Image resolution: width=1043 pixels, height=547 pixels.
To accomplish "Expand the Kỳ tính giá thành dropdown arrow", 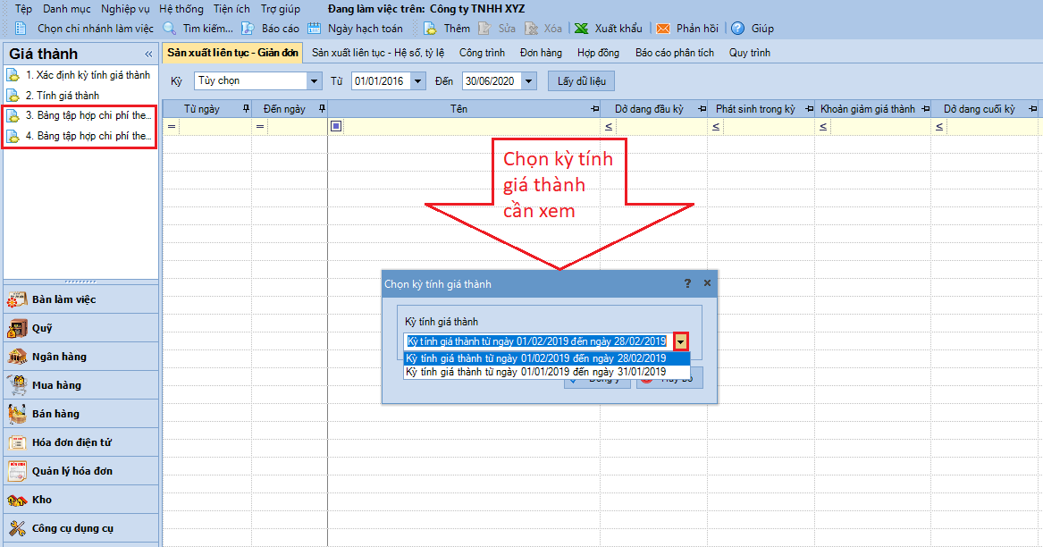I will click(x=682, y=341).
